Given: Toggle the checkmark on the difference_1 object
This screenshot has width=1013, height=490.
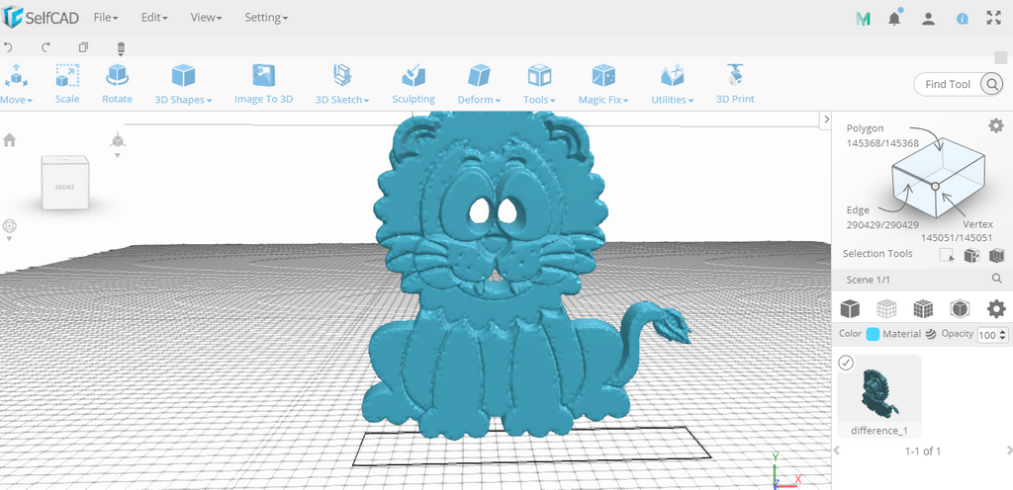Looking at the screenshot, I should tap(846, 363).
